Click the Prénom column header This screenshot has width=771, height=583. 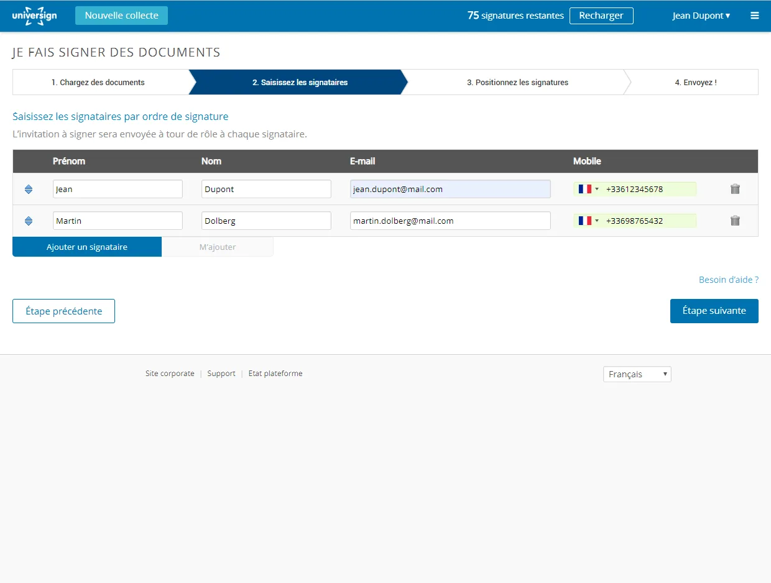click(x=69, y=161)
